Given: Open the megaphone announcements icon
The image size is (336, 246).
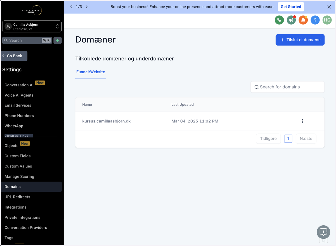Looking at the screenshot, I should click(291, 20).
